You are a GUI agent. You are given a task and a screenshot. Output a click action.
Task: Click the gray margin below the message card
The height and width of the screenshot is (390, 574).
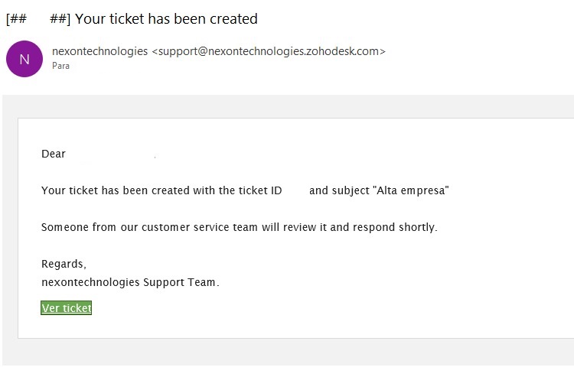[288, 352]
